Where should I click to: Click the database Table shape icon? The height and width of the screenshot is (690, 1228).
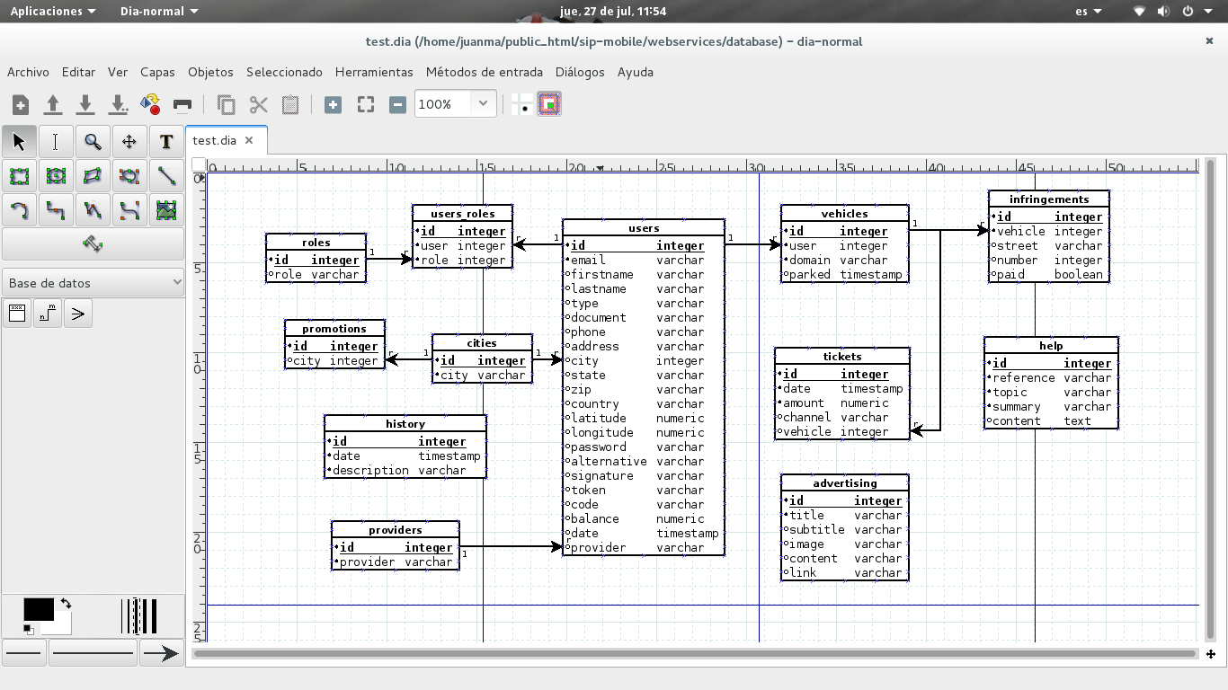(17, 314)
